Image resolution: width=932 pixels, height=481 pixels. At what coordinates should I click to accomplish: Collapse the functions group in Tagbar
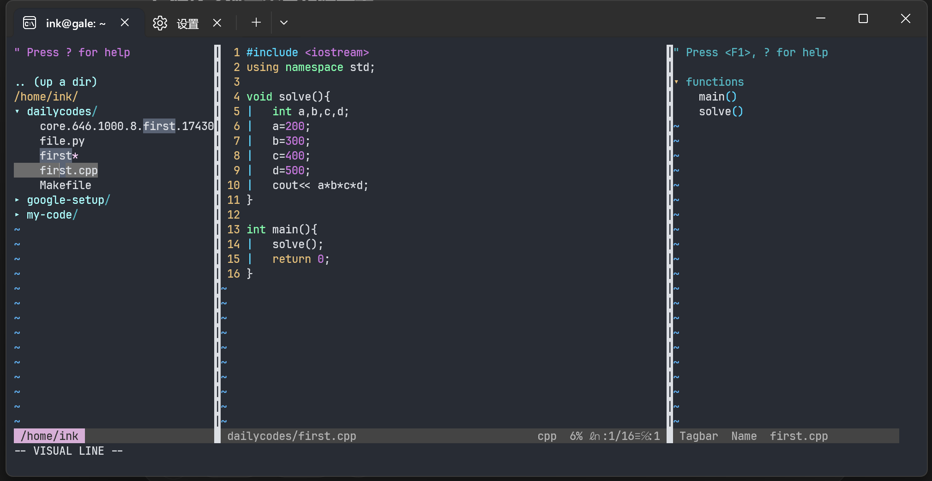(676, 82)
